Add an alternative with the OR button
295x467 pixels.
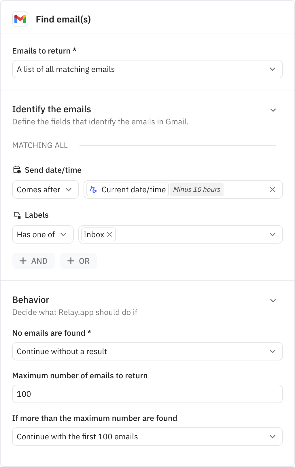coord(78,261)
